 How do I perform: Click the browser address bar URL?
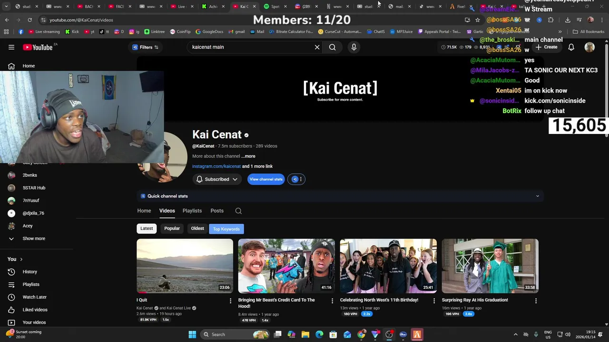(81, 20)
